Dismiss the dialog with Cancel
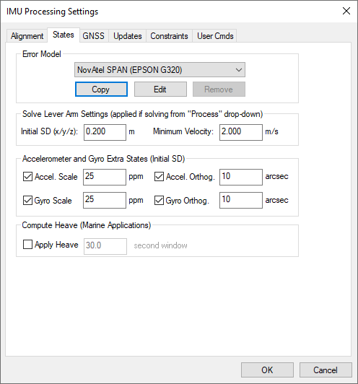This screenshot has width=358, height=384. pyautogui.click(x=326, y=370)
